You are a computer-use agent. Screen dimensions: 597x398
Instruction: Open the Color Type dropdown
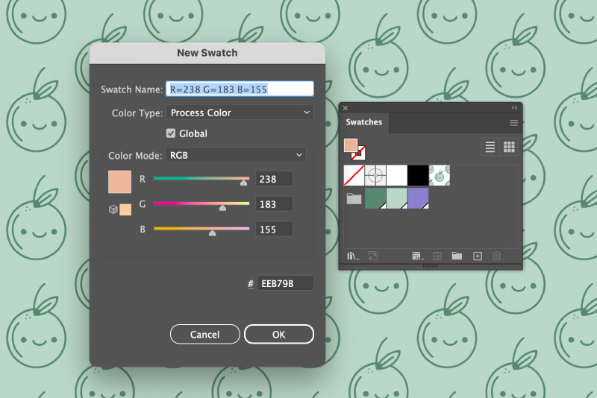[240, 113]
